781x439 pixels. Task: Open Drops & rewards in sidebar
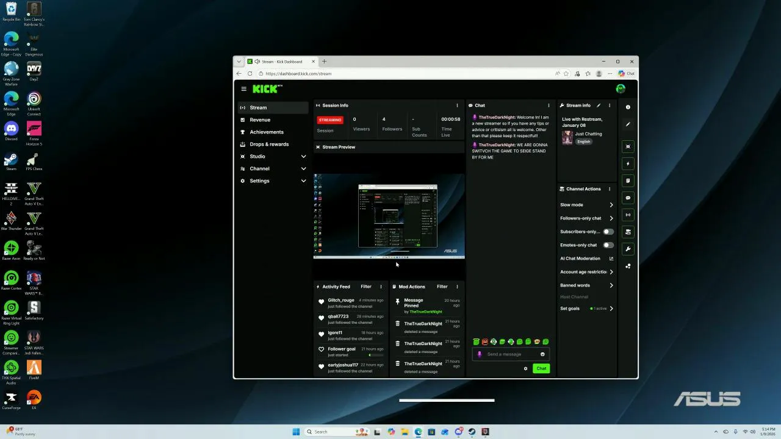[x=273, y=145]
